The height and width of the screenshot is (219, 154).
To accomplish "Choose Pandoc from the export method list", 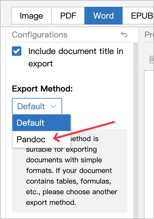I will tap(41, 139).
